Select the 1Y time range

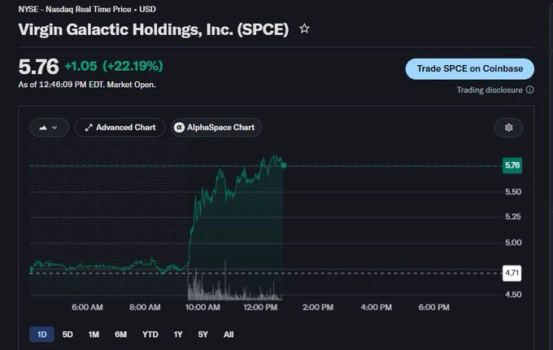178,334
